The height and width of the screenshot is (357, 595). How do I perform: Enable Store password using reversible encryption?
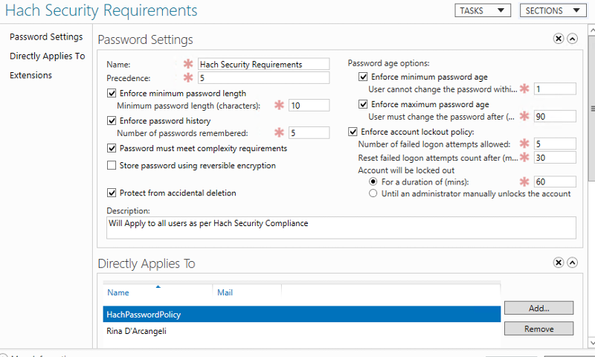pos(112,165)
